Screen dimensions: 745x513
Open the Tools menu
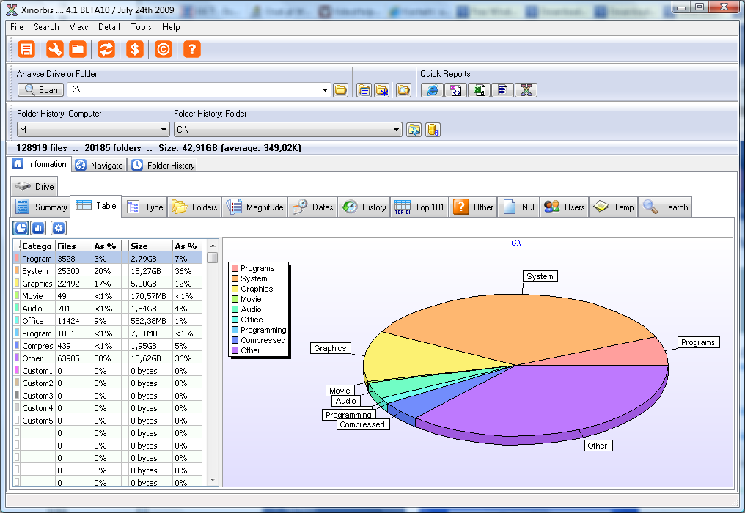(141, 27)
